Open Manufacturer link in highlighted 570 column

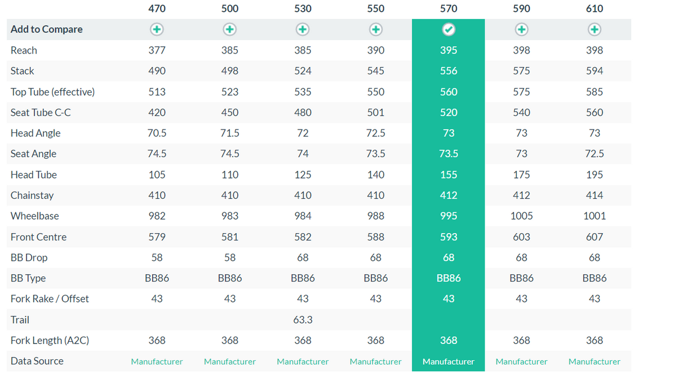click(448, 361)
